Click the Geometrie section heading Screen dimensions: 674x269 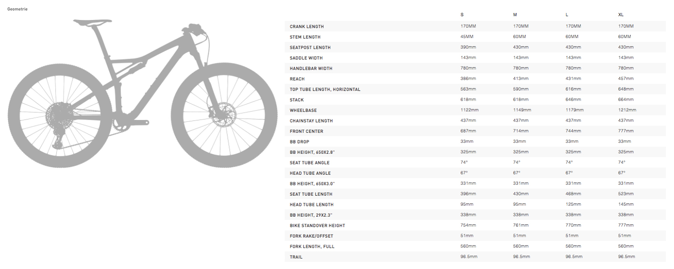(18, 9)
